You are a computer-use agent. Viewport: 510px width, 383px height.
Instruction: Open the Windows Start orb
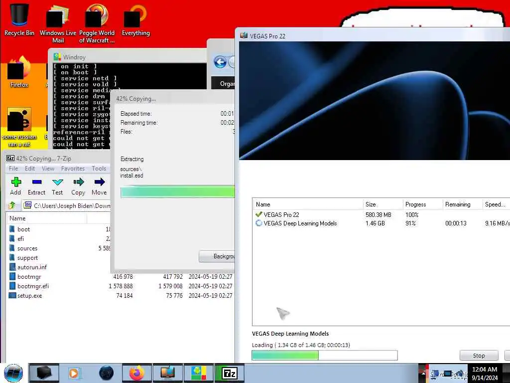[13, 373]
